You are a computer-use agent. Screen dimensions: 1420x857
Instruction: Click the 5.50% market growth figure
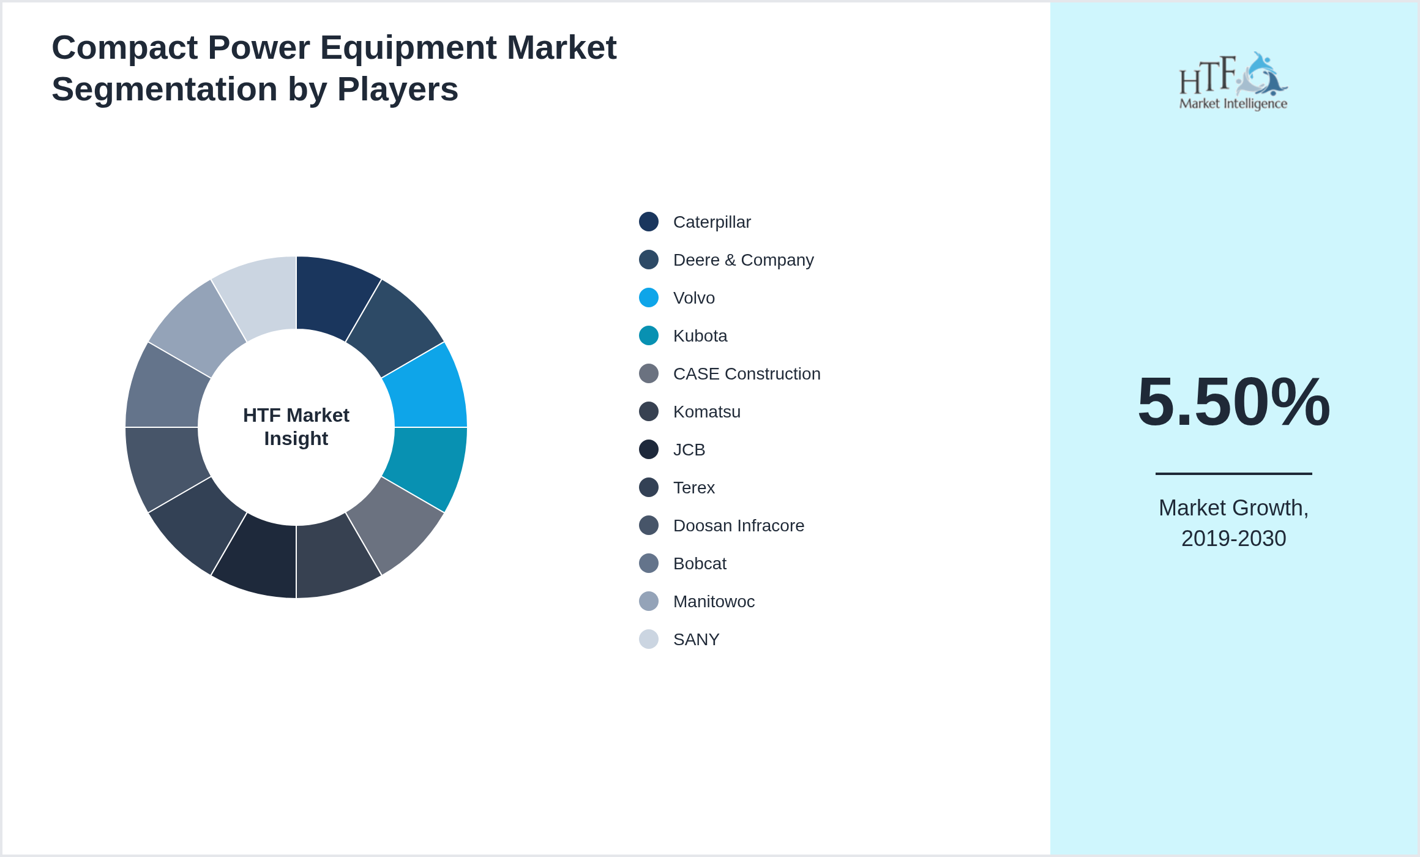click(x=1233, y=402)
